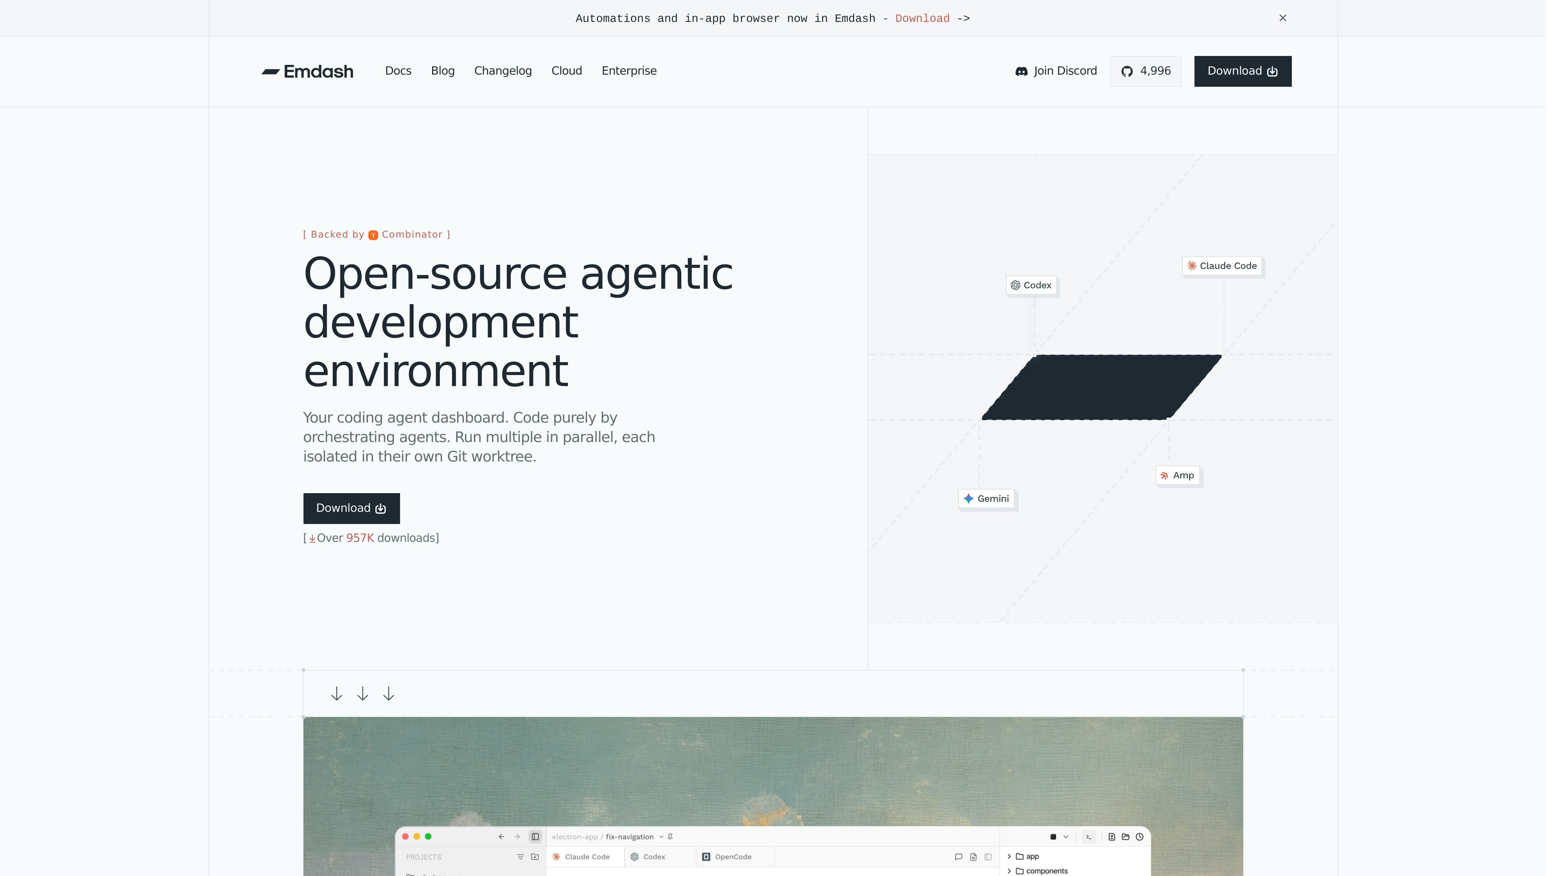Viewport: 1558px width, 876px height.
Task: Click the chat bubble icon in the tab bar
Action: (x=959, y=857)
